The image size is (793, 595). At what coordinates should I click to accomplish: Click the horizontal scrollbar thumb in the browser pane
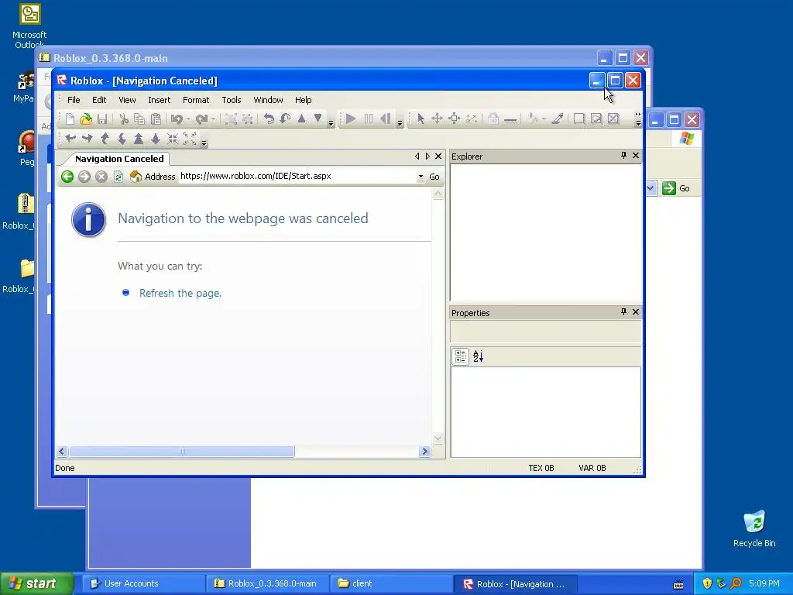[181, 452]
